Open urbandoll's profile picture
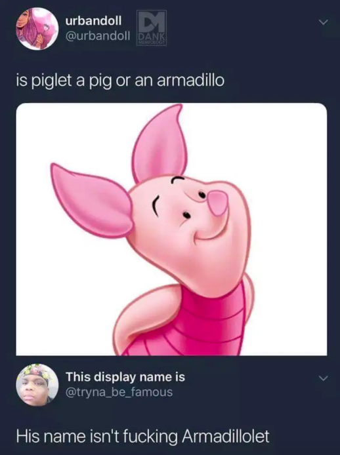This screenshot has width=340, height=455. (x=37, y=29)
